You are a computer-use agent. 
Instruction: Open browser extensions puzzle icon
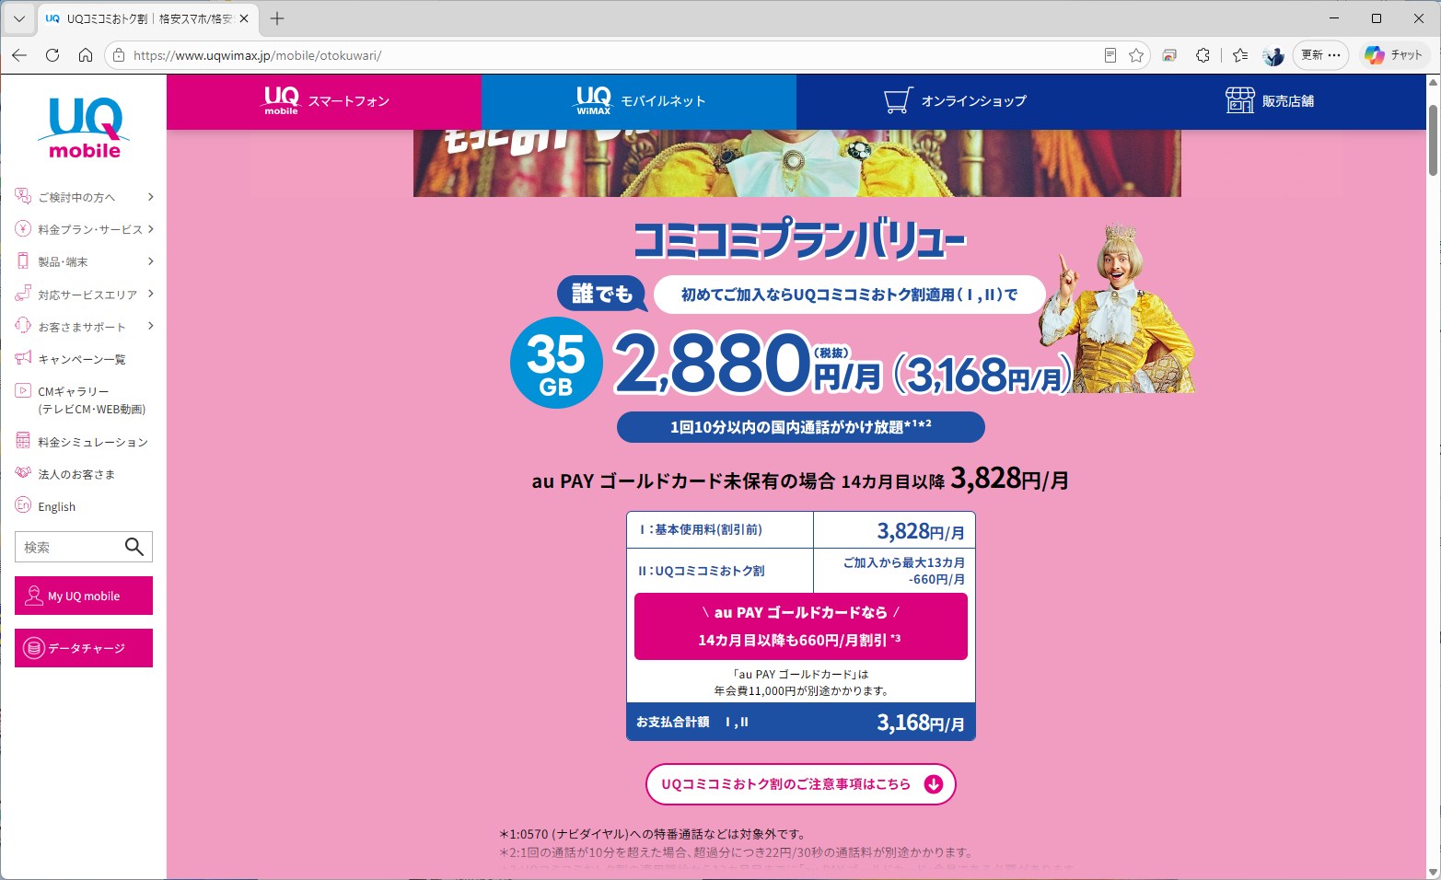coord(1203,55)
